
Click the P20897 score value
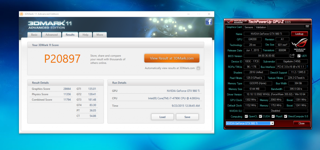point(62,59)
